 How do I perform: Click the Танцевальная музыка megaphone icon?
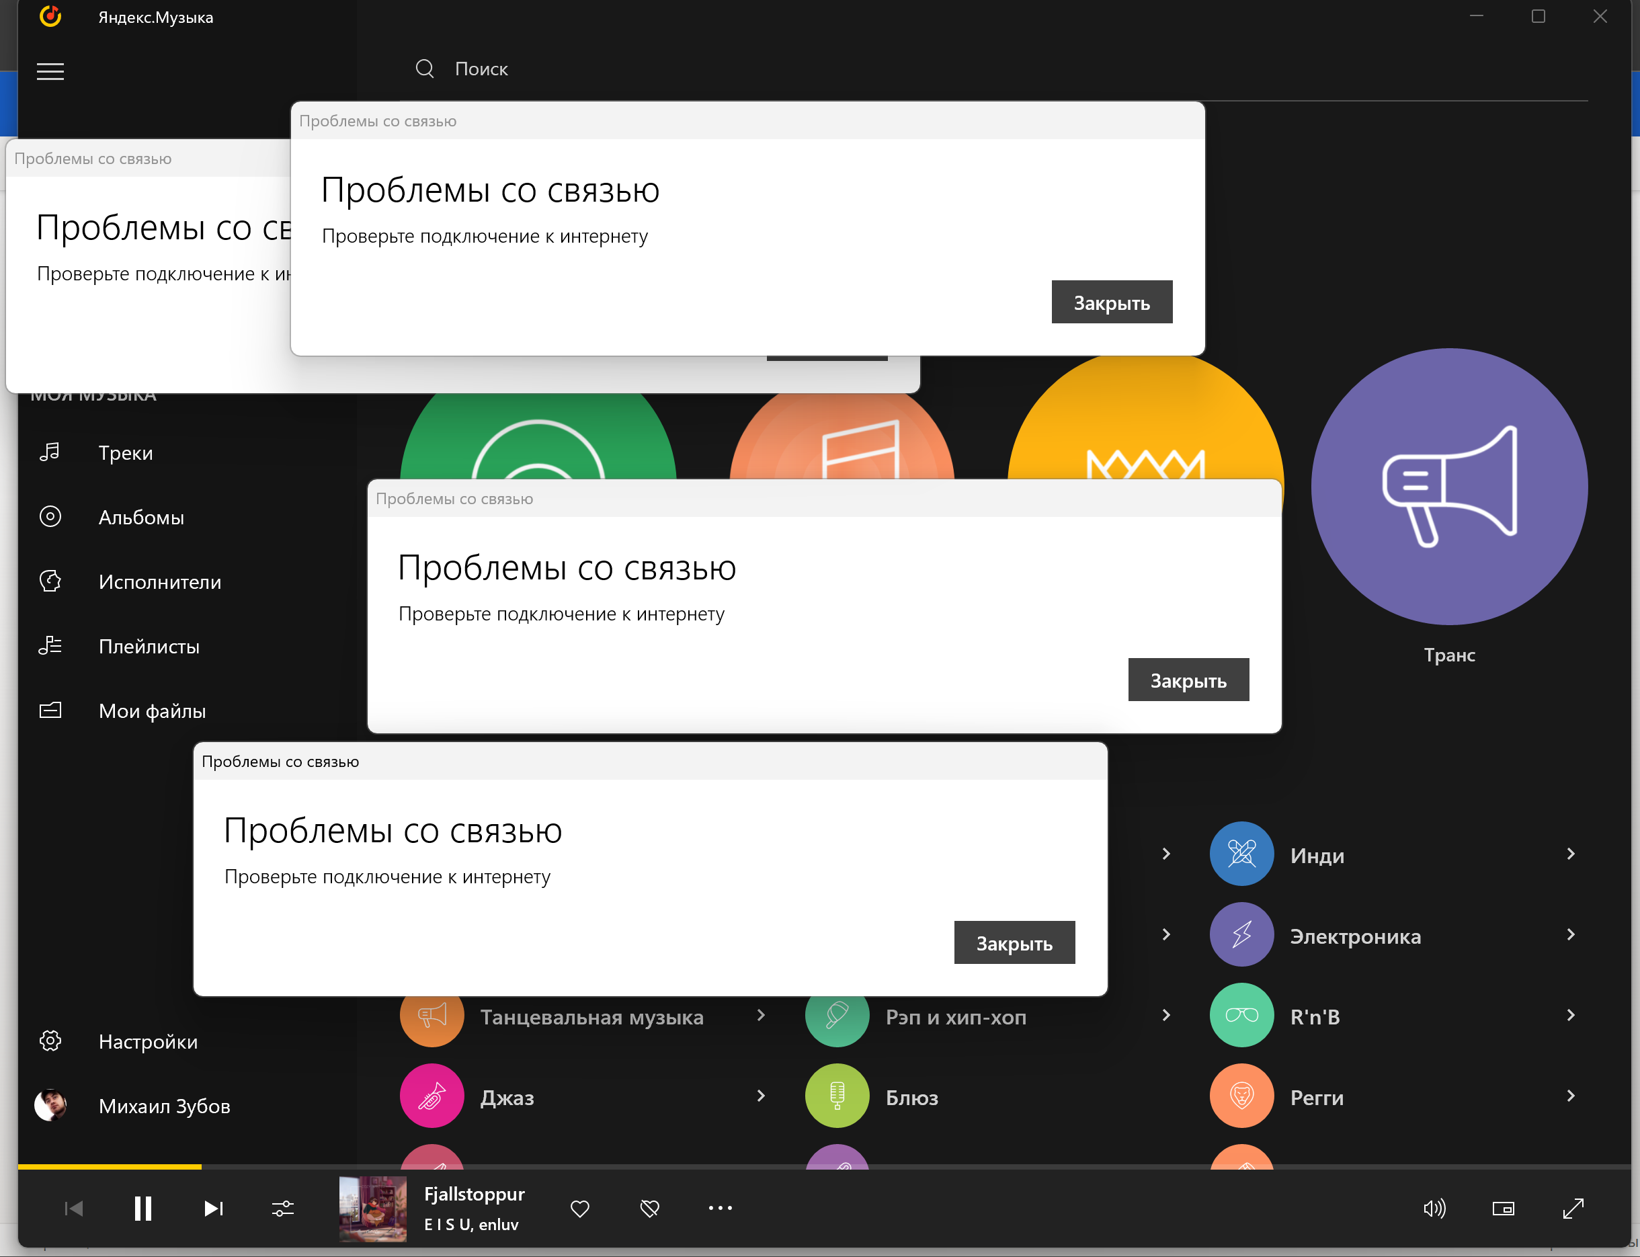click(x=432, y=1021)
